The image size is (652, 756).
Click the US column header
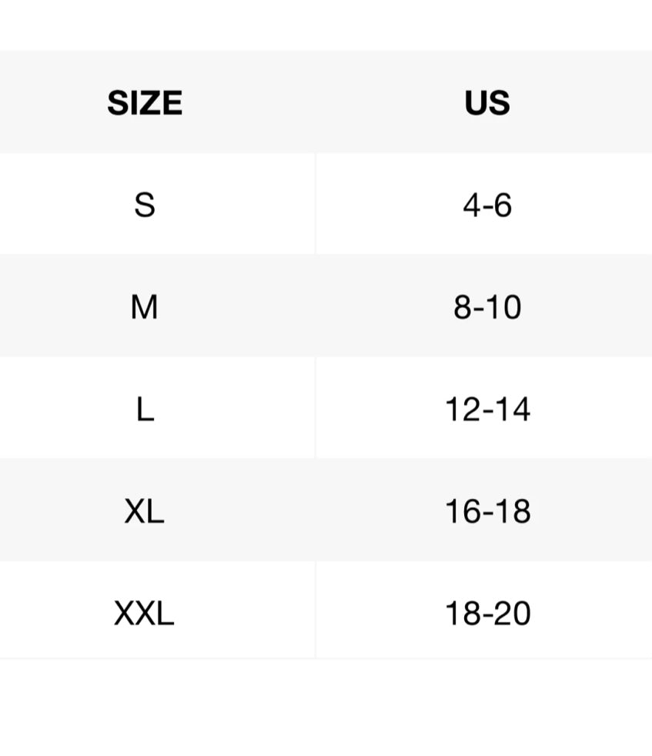click(x=487, y=102)
